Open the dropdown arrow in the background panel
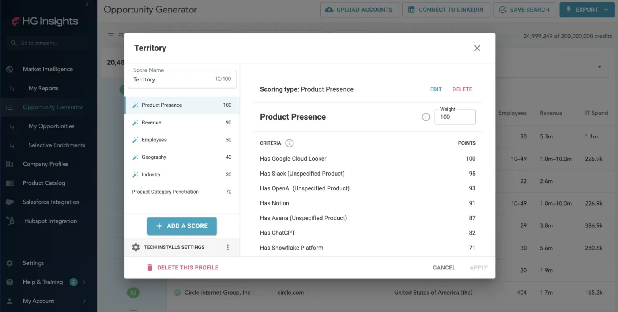The image size is (618, 312). [599, 67]
